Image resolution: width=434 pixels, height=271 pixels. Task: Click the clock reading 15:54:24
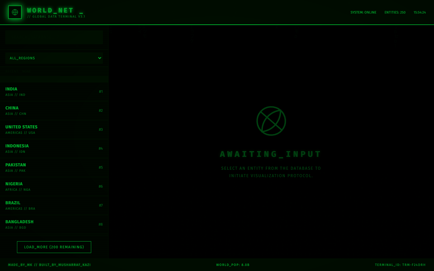coord(420,13)
